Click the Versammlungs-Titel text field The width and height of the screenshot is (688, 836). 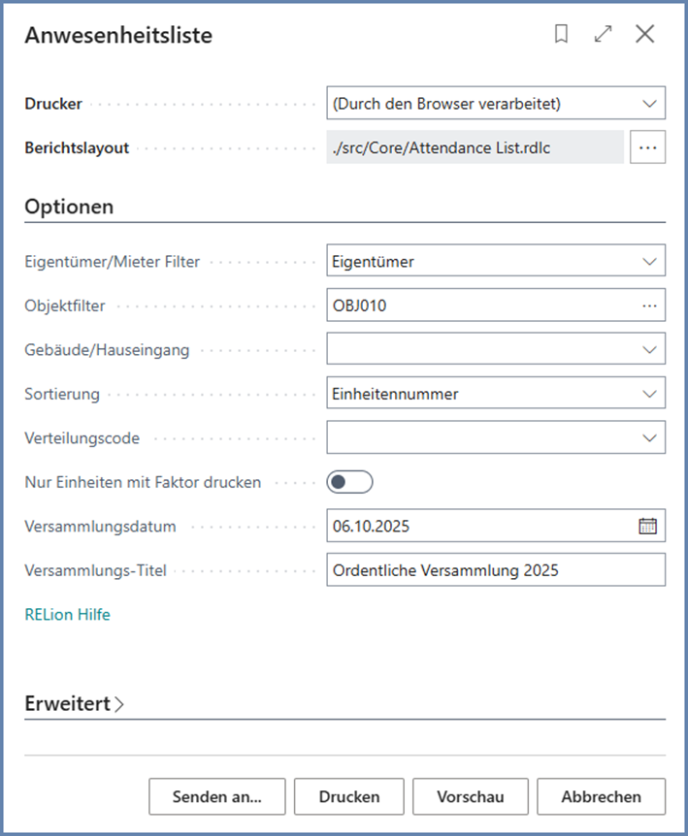point(496,570)
